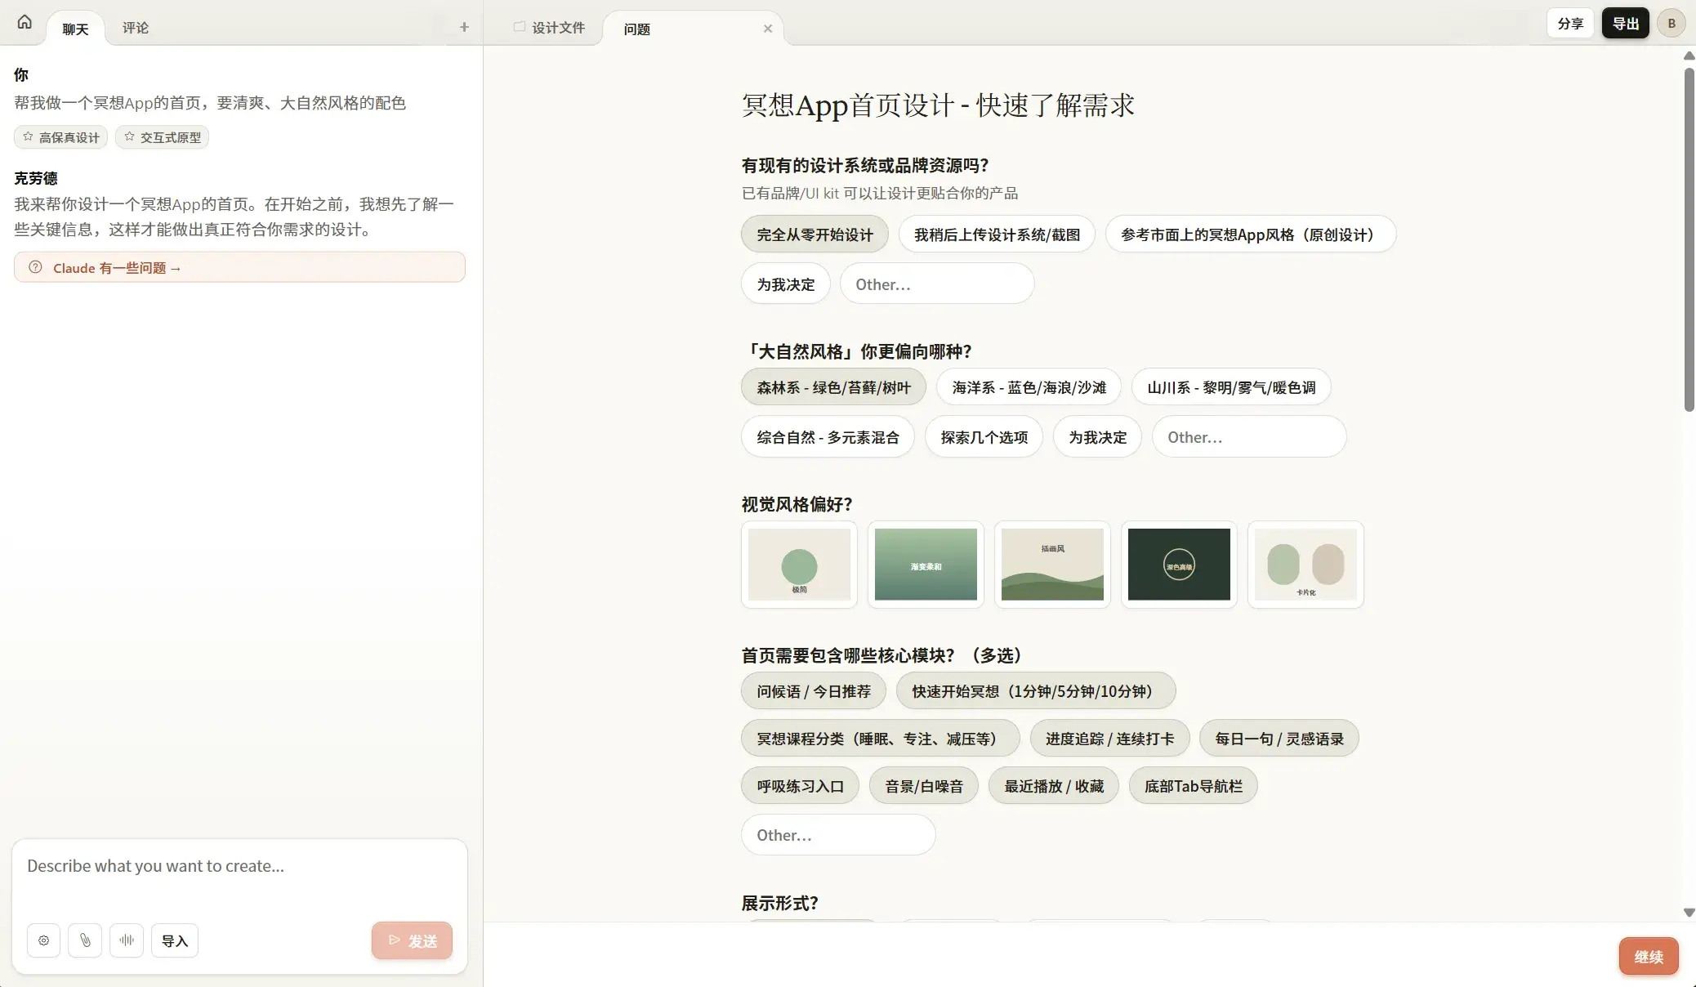This screenshot has height=987, width=1696.
Task: Click the 交互式原型 star tag
Action: (163, 137)
